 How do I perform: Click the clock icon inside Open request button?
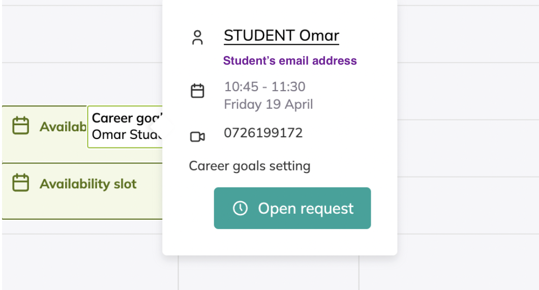click(x=240, y=208)
